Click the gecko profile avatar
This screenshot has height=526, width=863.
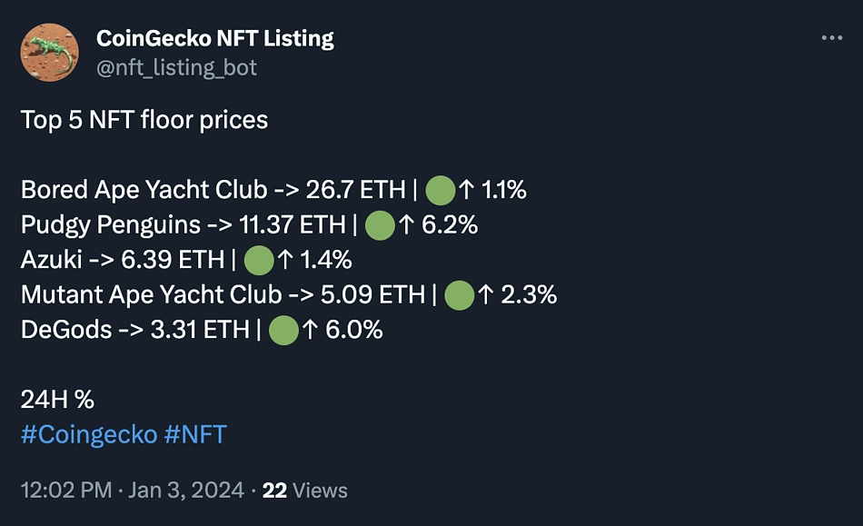tap(50, 53)
